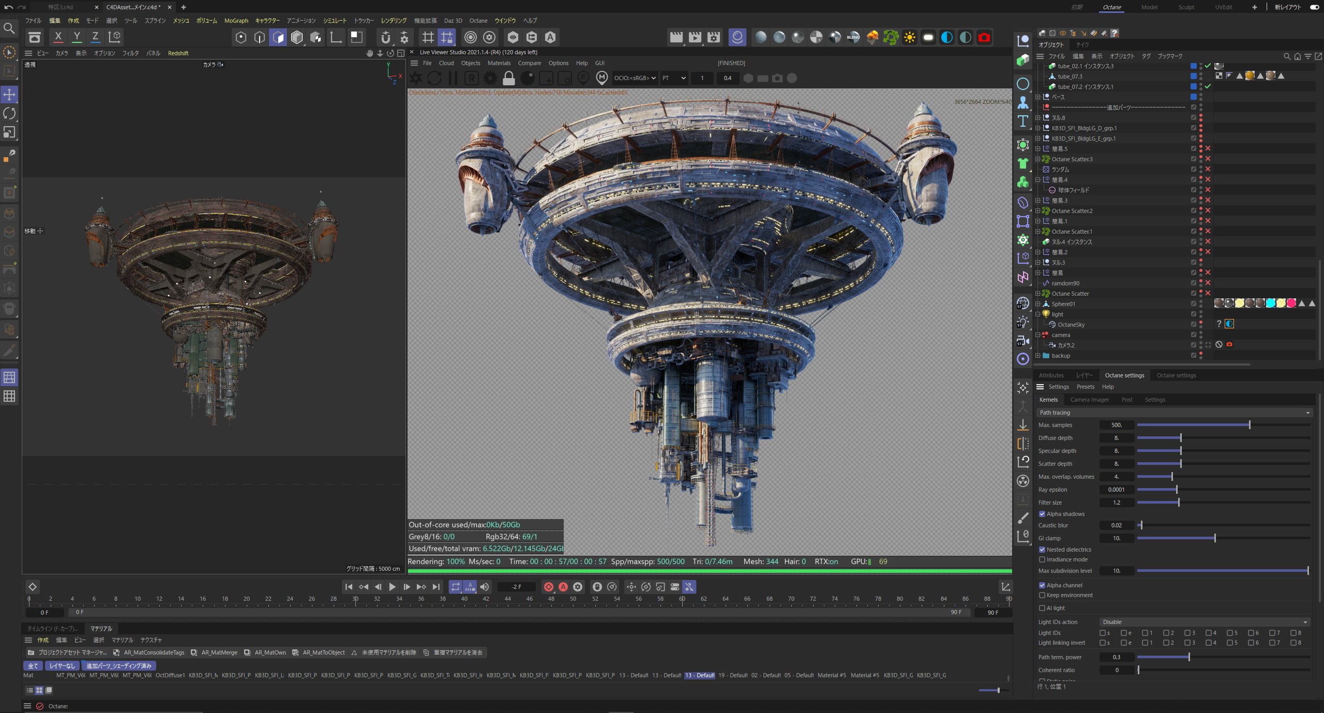Click the Presets link in Octane settings
This screenshot has height=713, width=1324.
pyautogui.click(x=1085, y=387)
